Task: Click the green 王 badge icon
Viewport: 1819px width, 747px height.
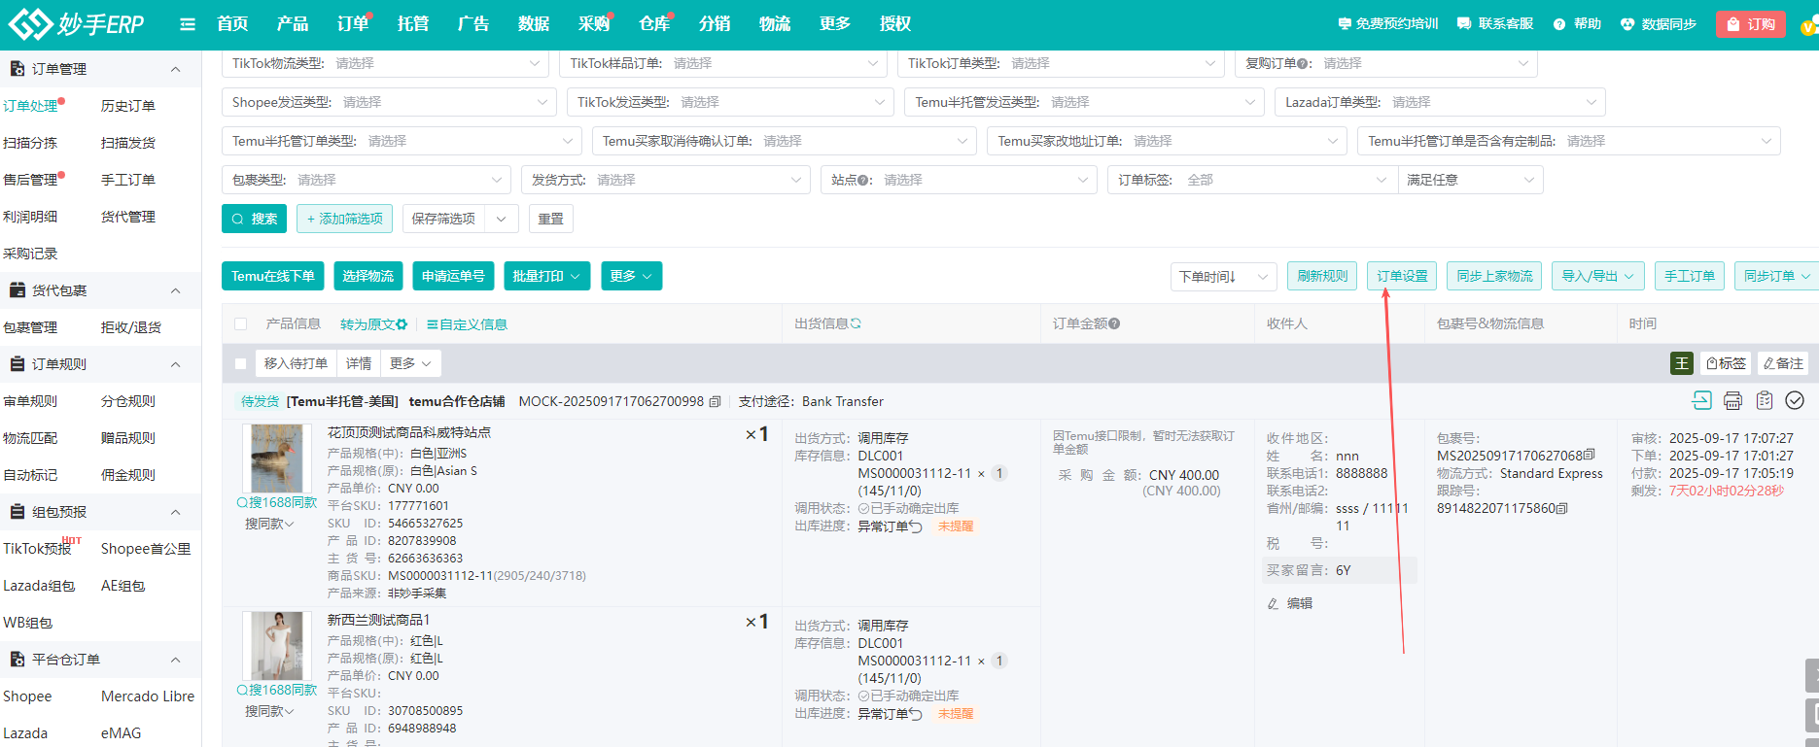Action: (x=1682, y=363)
